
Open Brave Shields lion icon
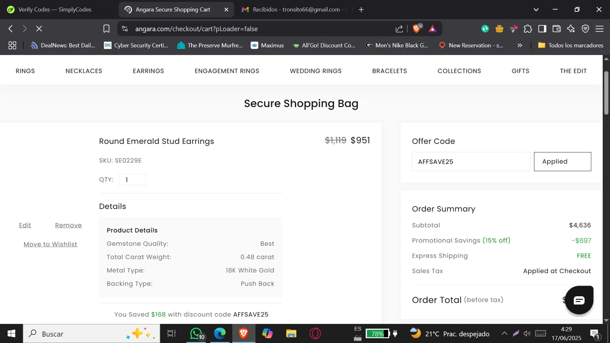tap(417, 28)
